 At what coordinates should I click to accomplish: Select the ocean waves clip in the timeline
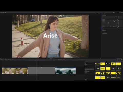[x=65, y=71]
